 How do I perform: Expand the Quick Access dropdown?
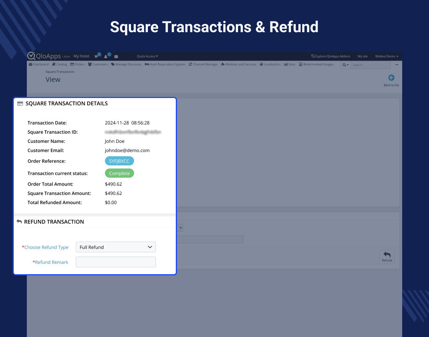(x=147, y=56)
